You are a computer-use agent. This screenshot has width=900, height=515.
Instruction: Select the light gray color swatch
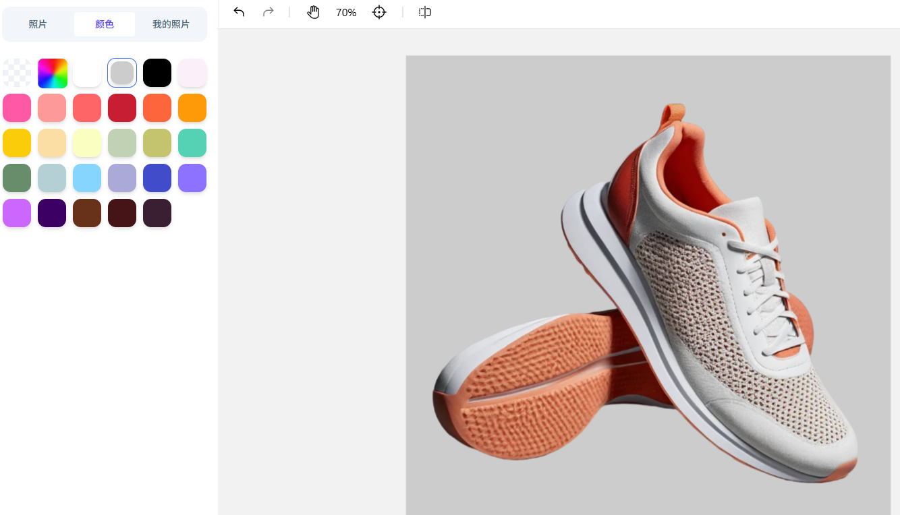pyautogui.click(x=122, y=73)
